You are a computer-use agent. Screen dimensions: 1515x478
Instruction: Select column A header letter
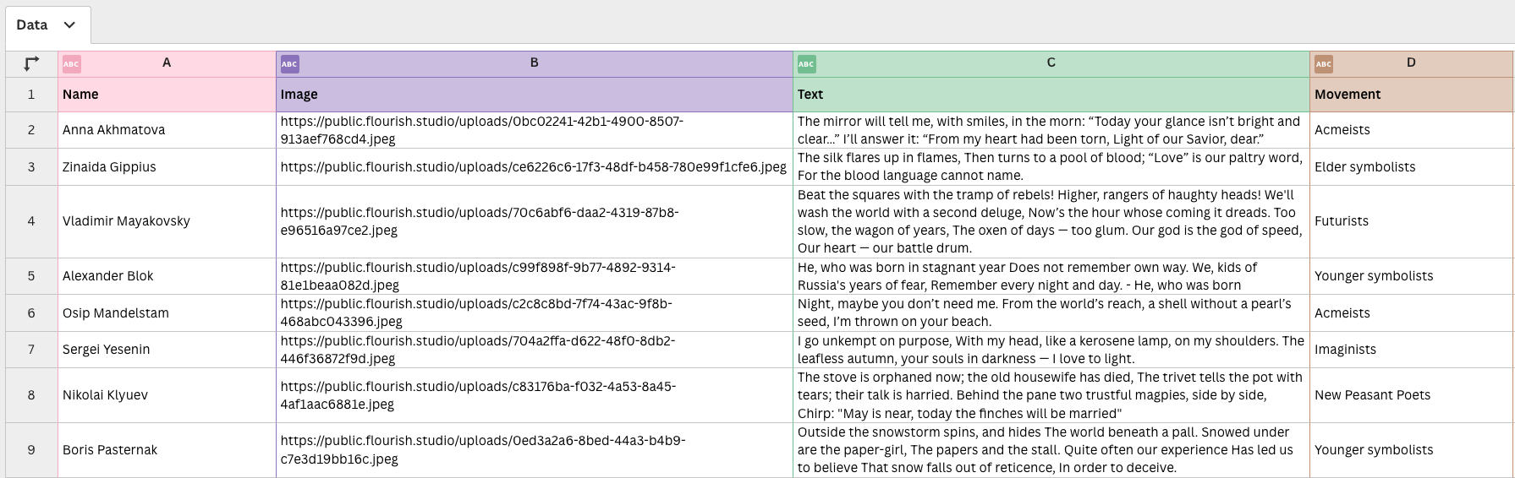coord(167,63)
